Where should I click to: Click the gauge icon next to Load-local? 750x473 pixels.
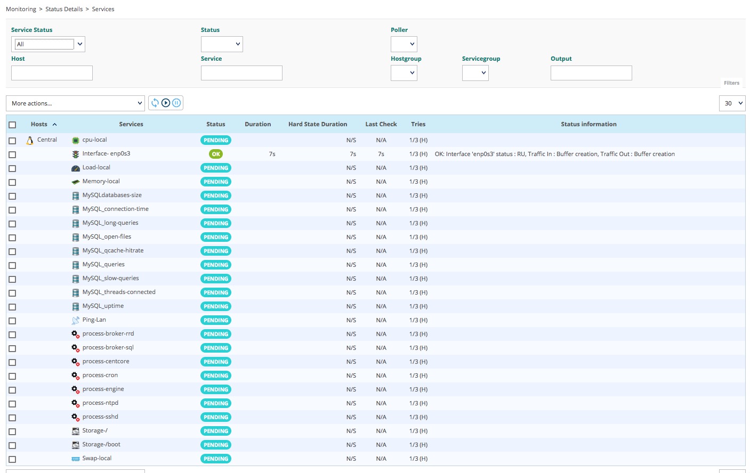click(x=76, y=168)
